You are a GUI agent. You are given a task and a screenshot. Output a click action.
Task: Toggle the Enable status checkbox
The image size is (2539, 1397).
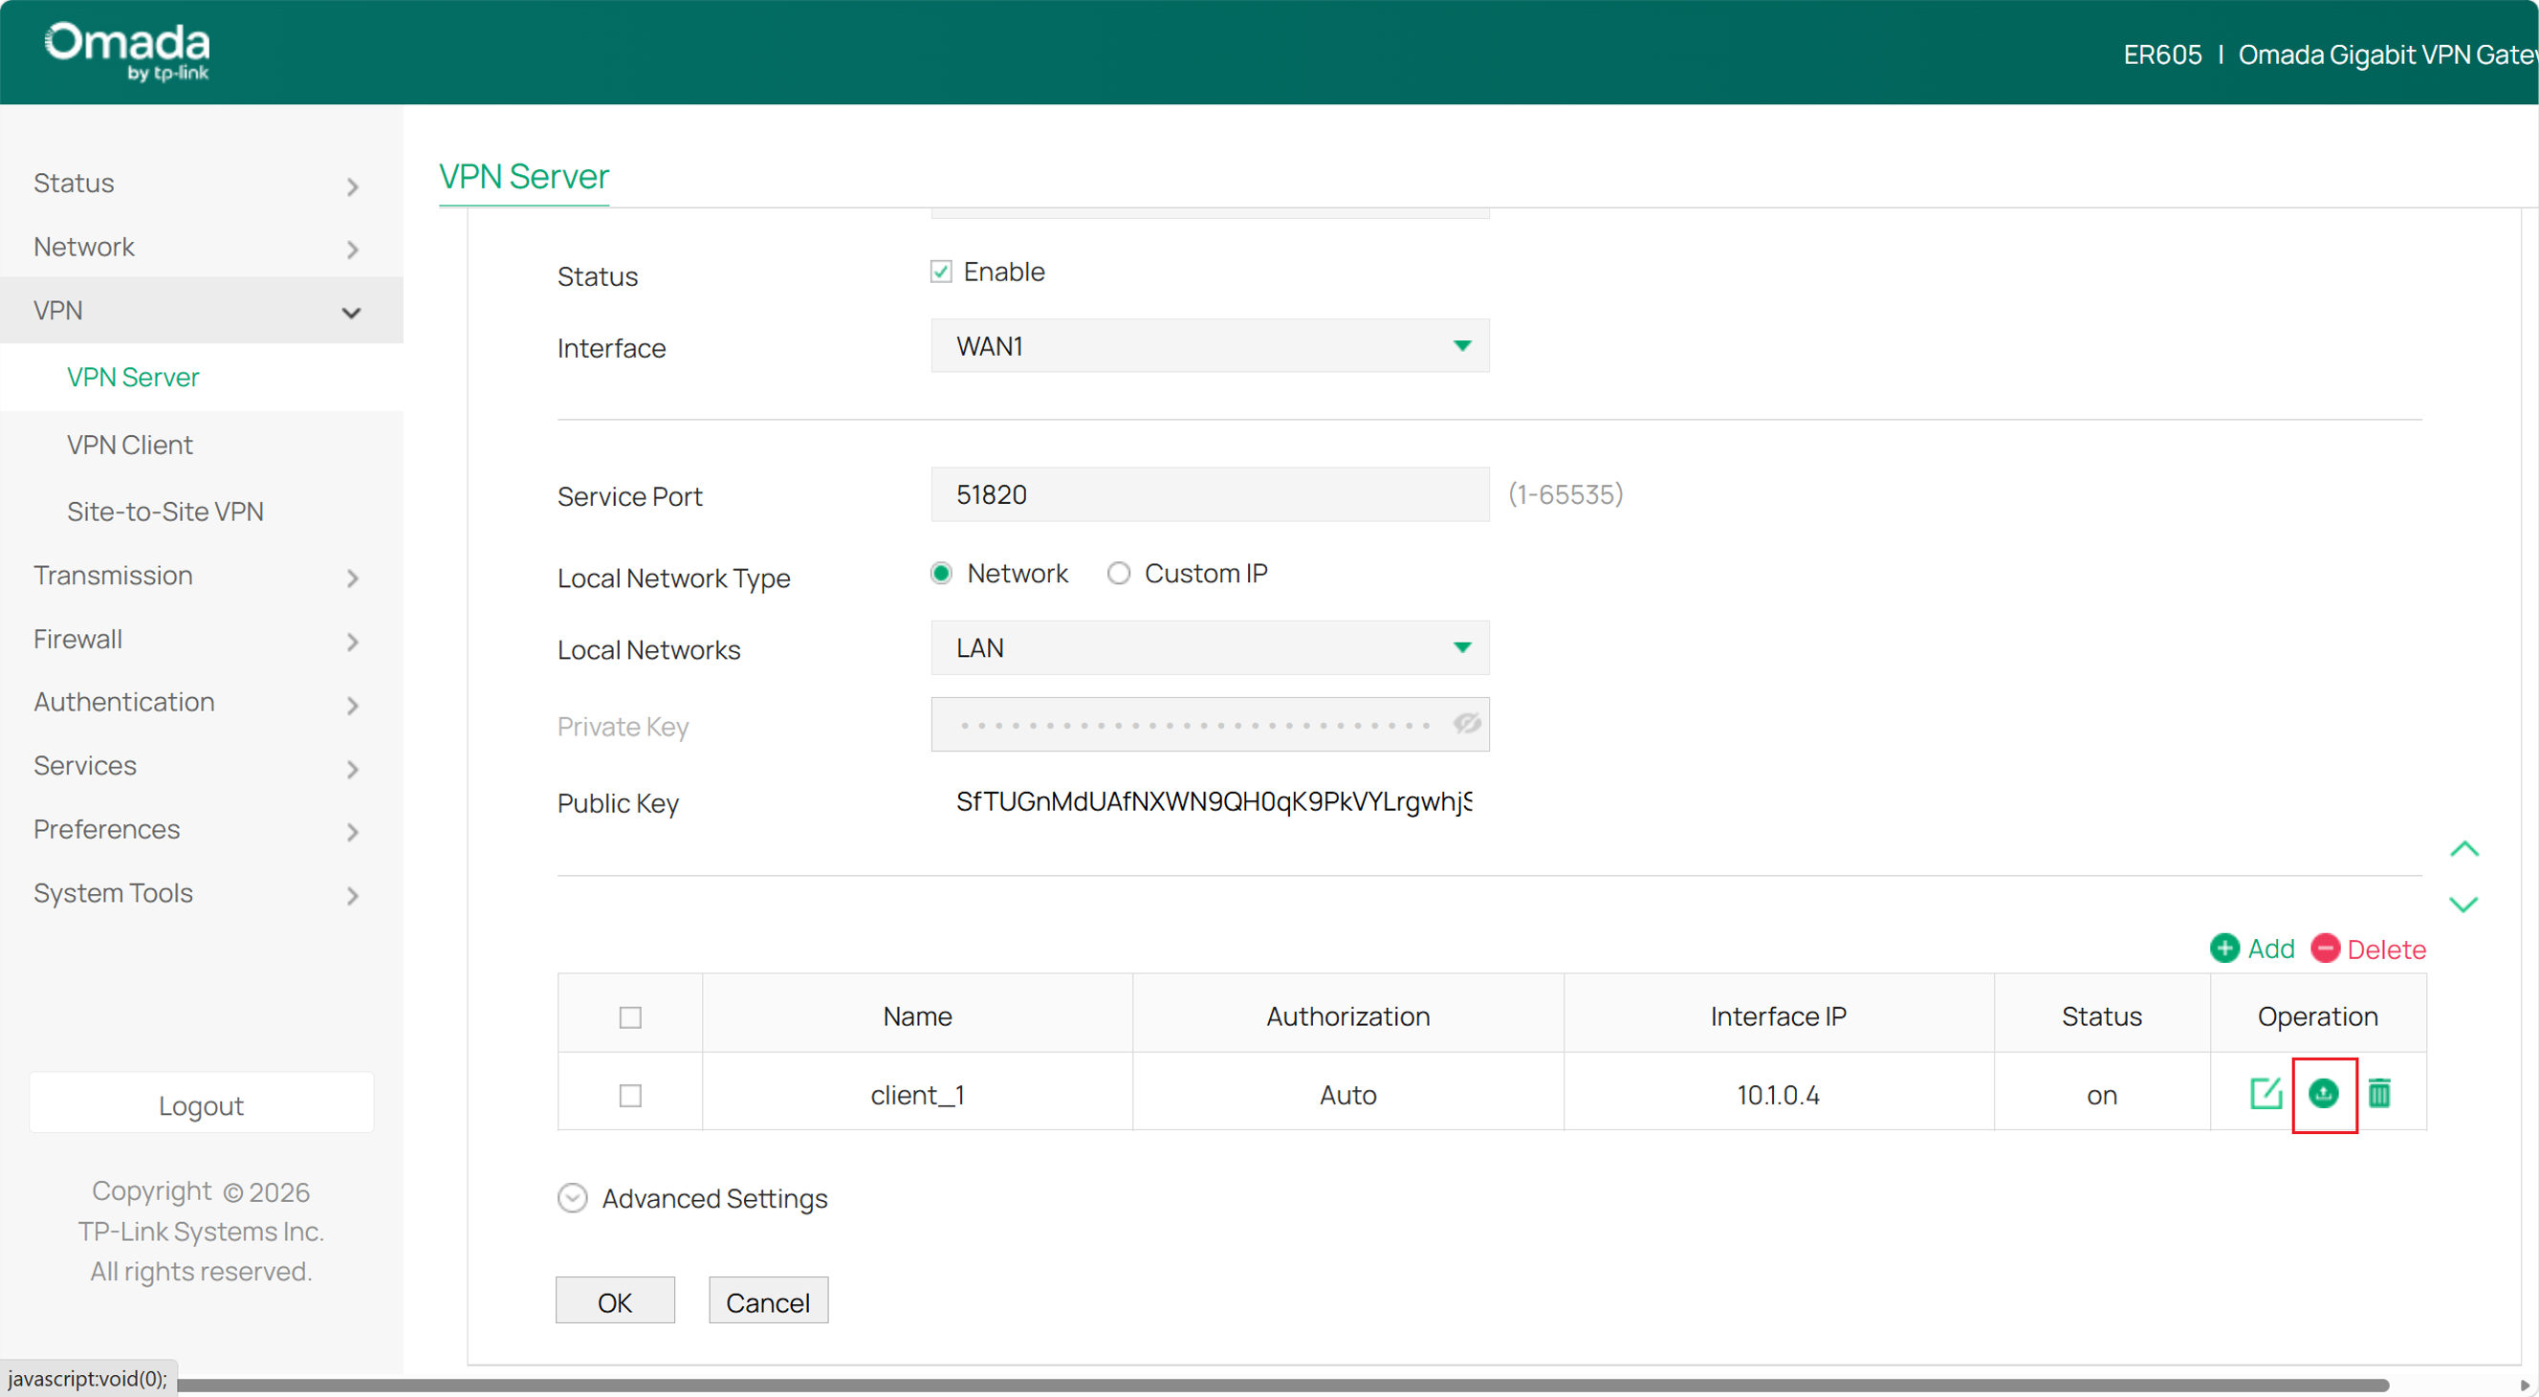(x=941, y=272)
